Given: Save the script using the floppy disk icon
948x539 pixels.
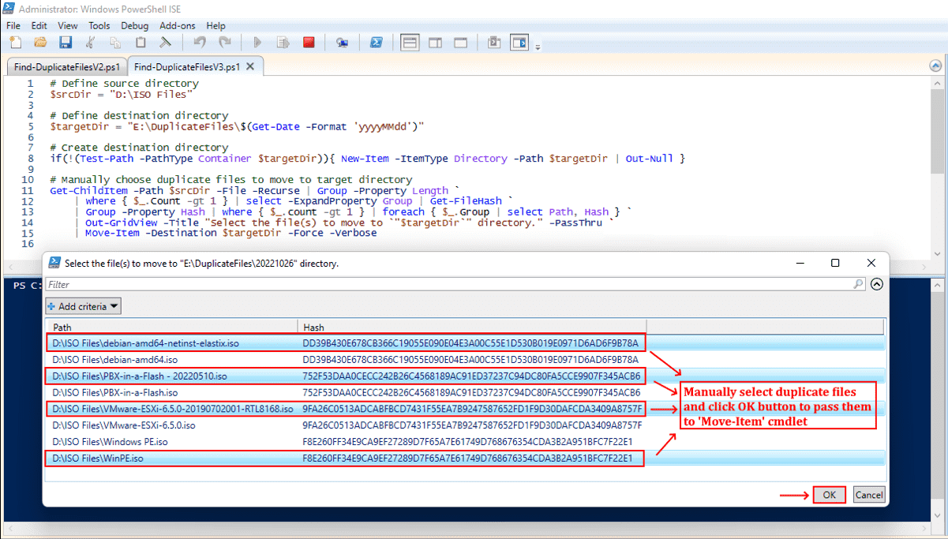Looking at the screenshot, I should (x=66, y=43).
